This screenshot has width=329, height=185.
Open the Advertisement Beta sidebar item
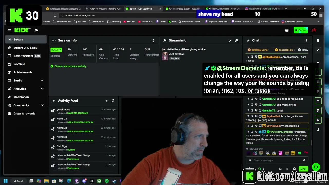click(26, 56)
